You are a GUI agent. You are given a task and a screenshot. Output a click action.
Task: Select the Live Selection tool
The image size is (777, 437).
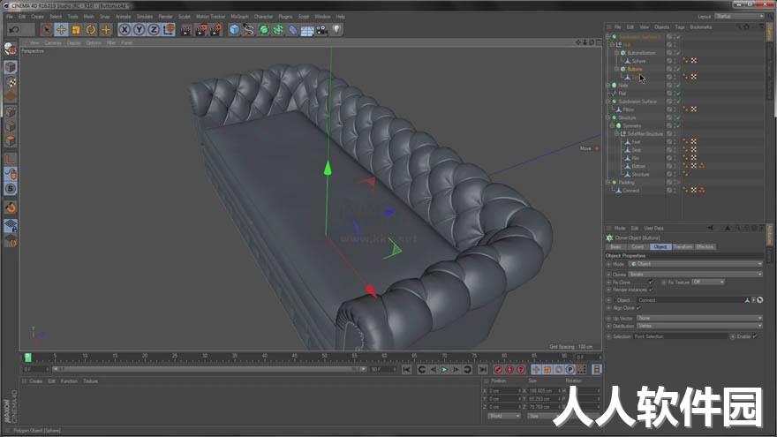46,30
